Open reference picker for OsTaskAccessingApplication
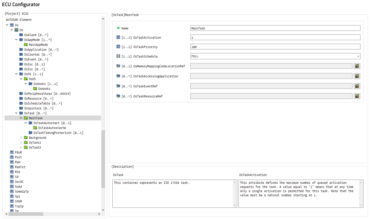 click(357, 76)
